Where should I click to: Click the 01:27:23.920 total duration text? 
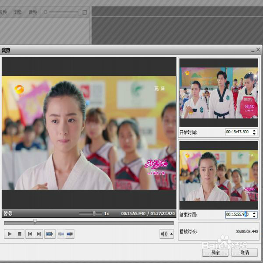coord(163,213)
